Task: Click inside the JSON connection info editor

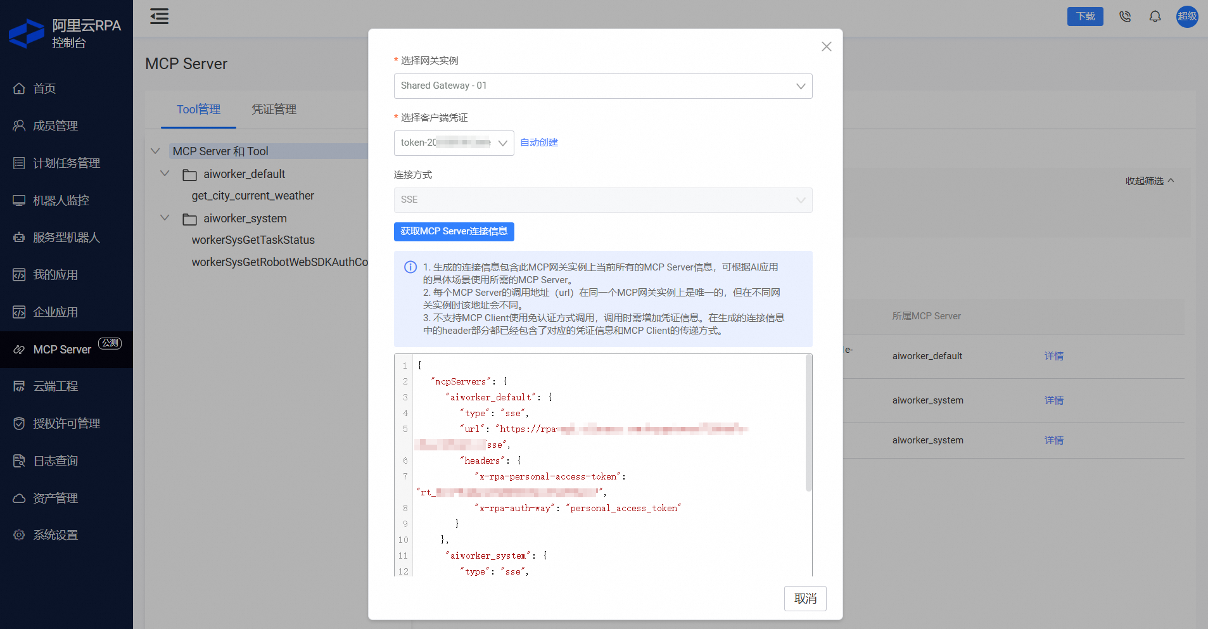Action: tap(603, 465)
